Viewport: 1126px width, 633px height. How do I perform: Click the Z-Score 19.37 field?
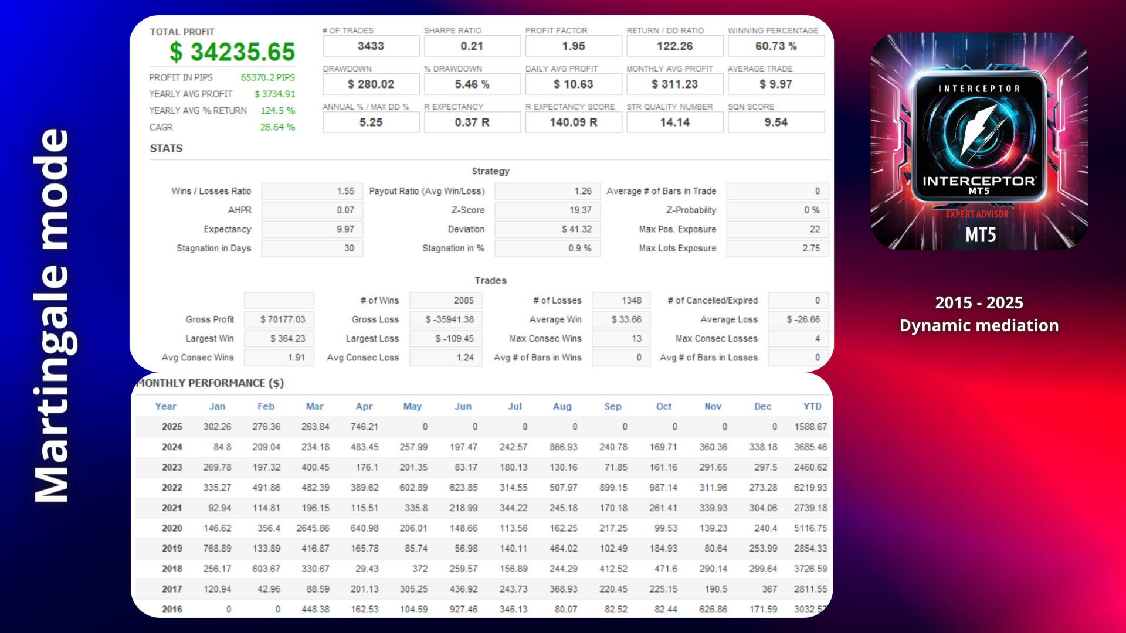[x=547, y=210]
